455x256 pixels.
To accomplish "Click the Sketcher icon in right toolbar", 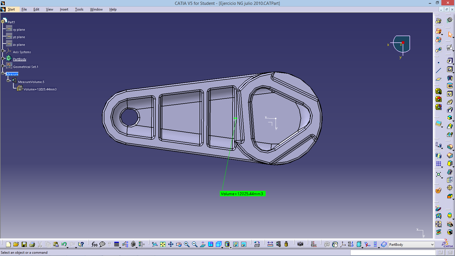I will coord(450,48).
